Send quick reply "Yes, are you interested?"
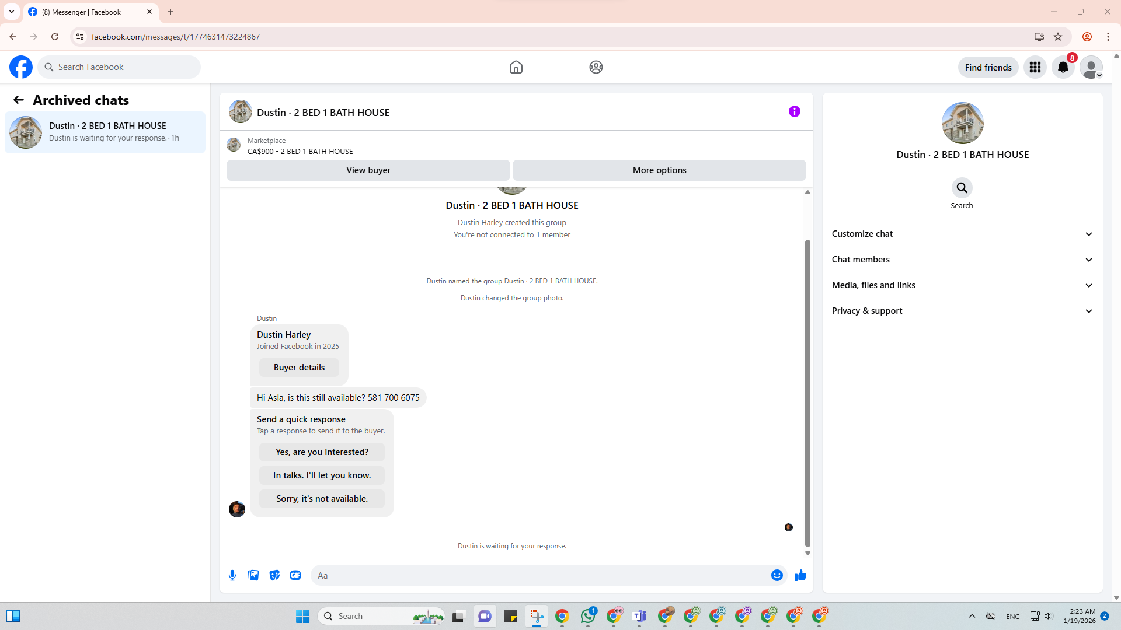 [x=322, y=452]
